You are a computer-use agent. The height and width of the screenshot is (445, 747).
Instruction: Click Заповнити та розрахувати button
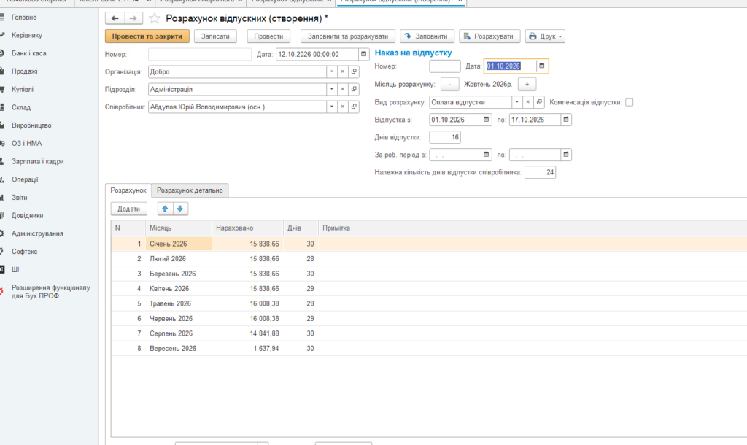[x=348, y=36]
